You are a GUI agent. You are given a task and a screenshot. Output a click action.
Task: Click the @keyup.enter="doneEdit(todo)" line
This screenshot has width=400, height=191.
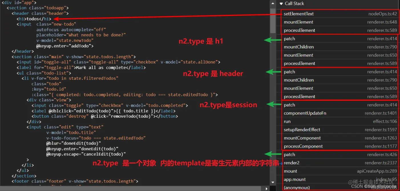82,149
